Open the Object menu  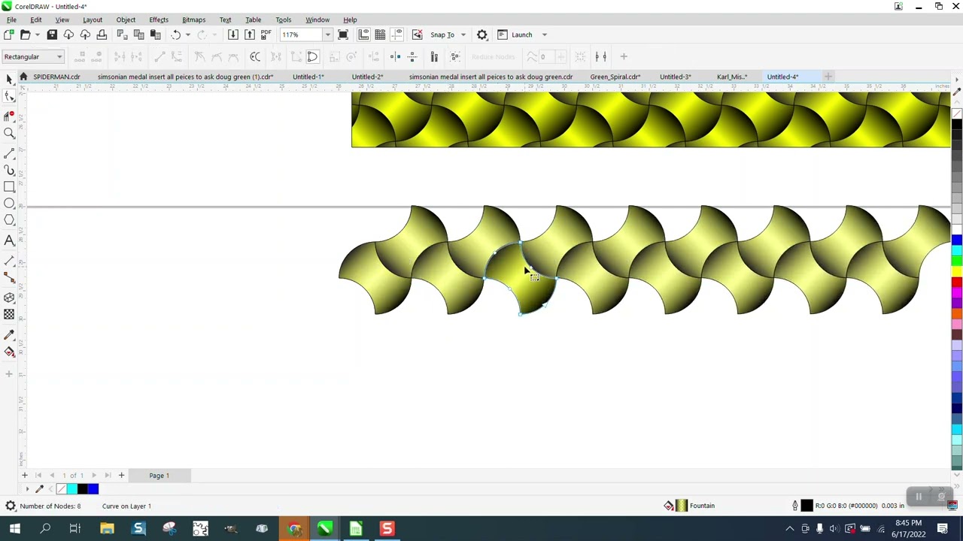click(126, 20)
